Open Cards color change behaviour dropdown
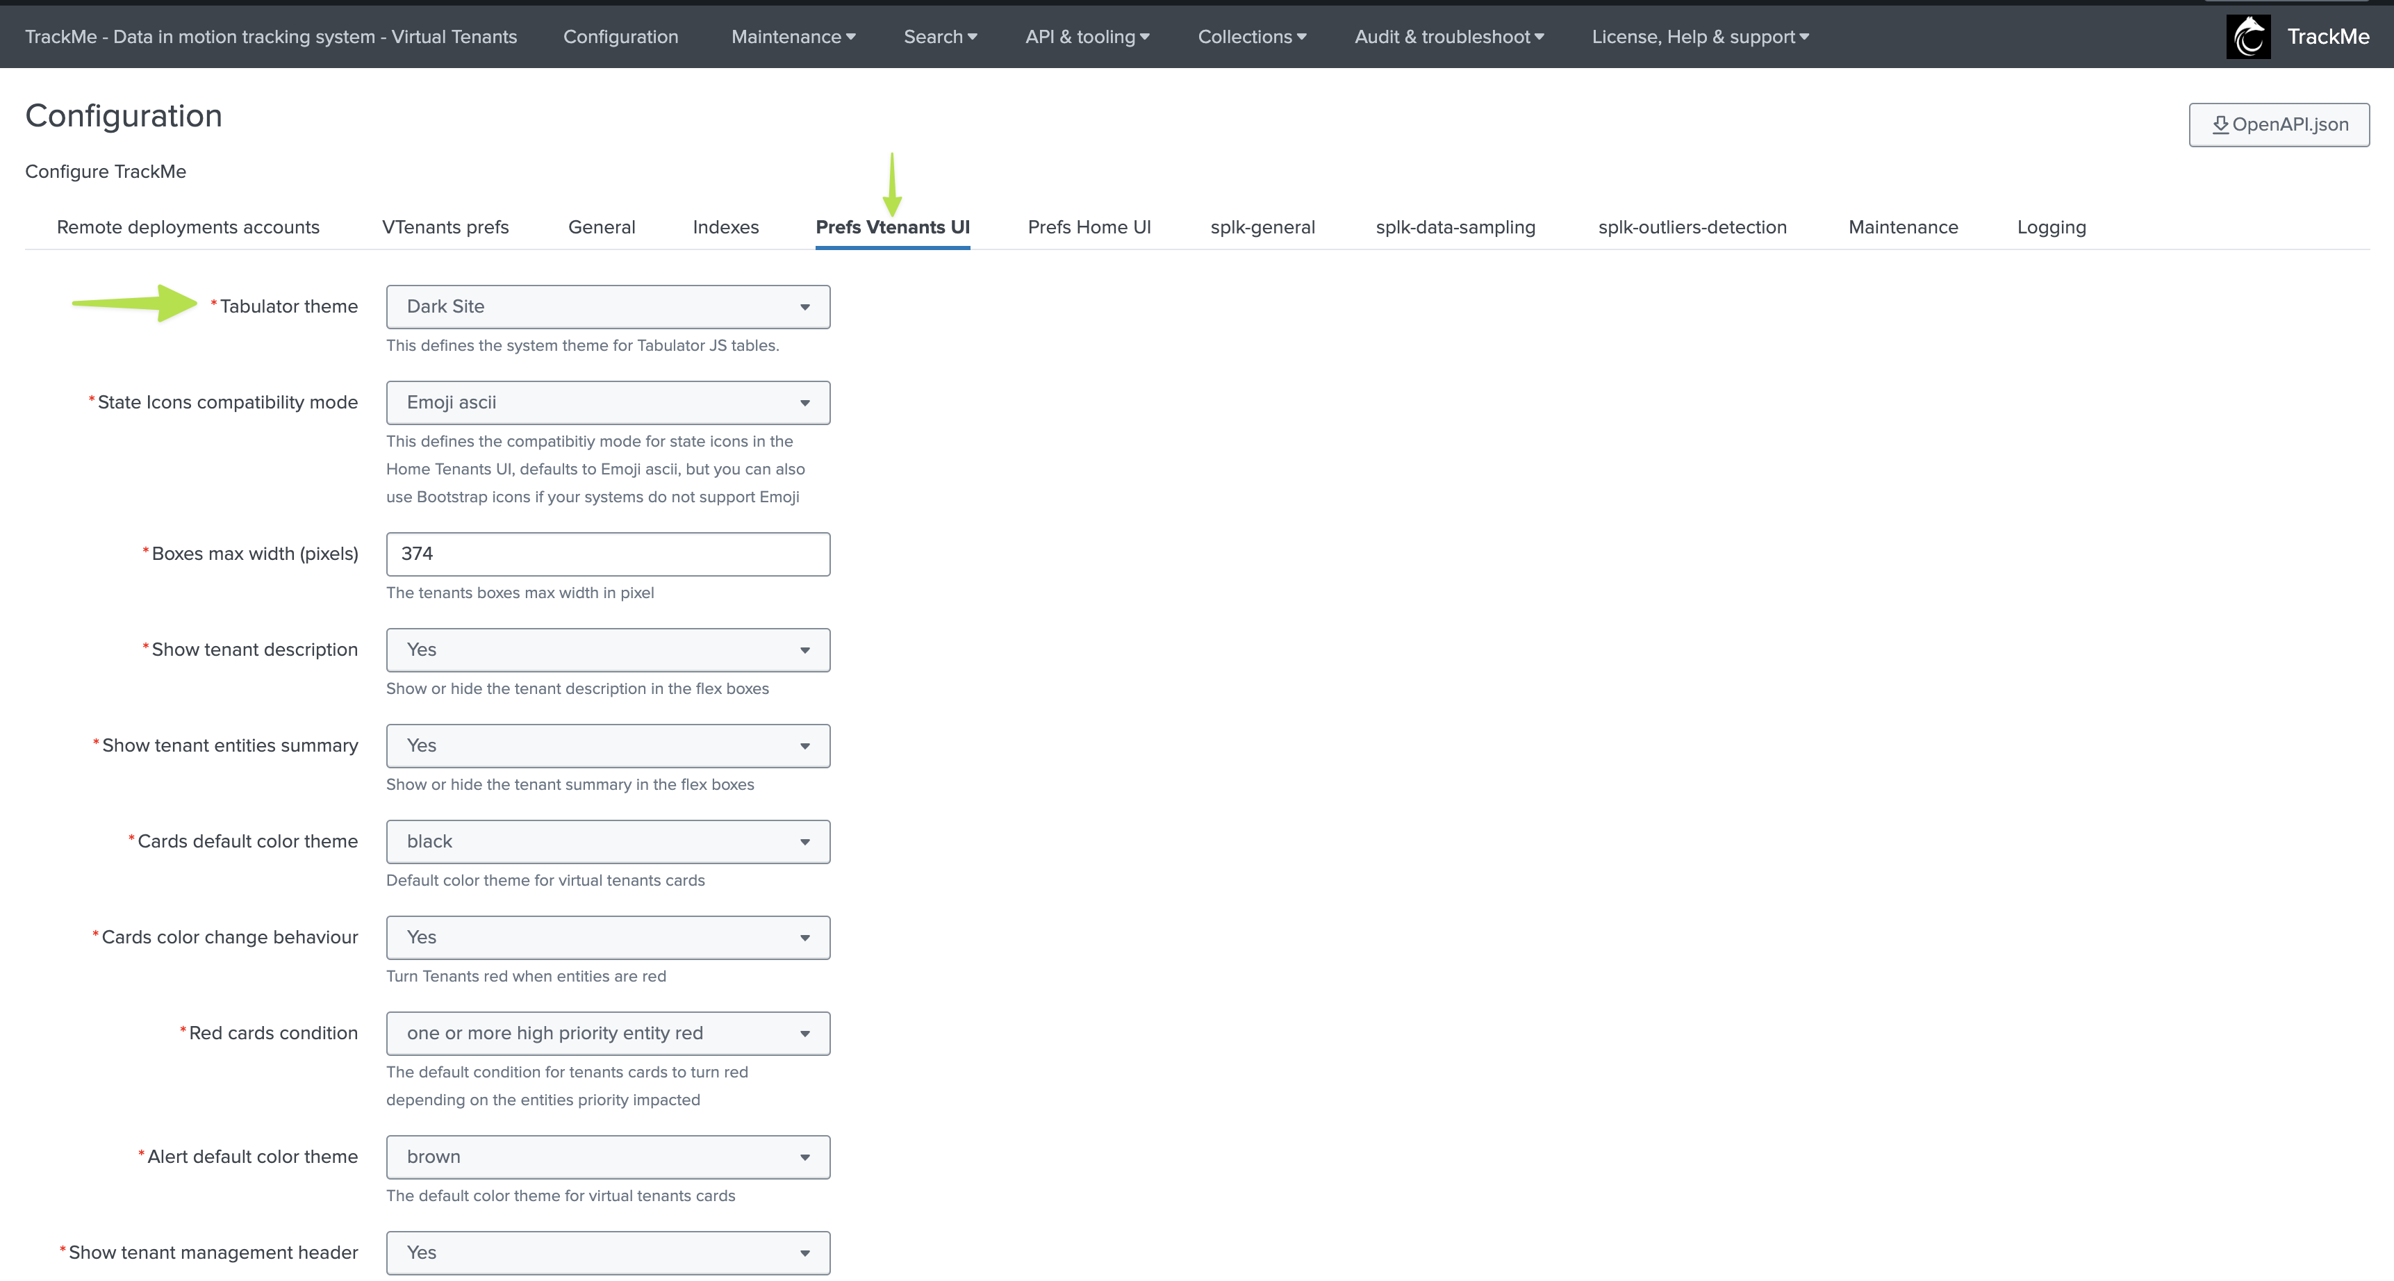 [x=608, y=937]
